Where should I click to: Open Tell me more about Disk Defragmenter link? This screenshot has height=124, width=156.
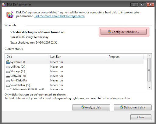click(x=59, y=16)
